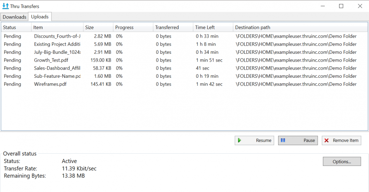
Task: Maximize the Thru Transfers window
Action: pyautogui.click(x=341, y=6)
